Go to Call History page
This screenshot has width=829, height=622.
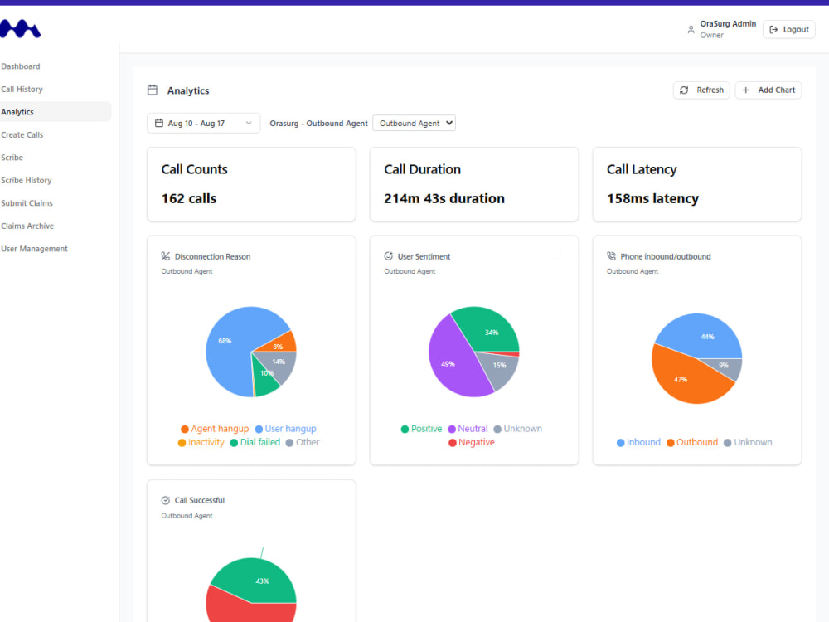pyautogui.click(x=22, y=89)
